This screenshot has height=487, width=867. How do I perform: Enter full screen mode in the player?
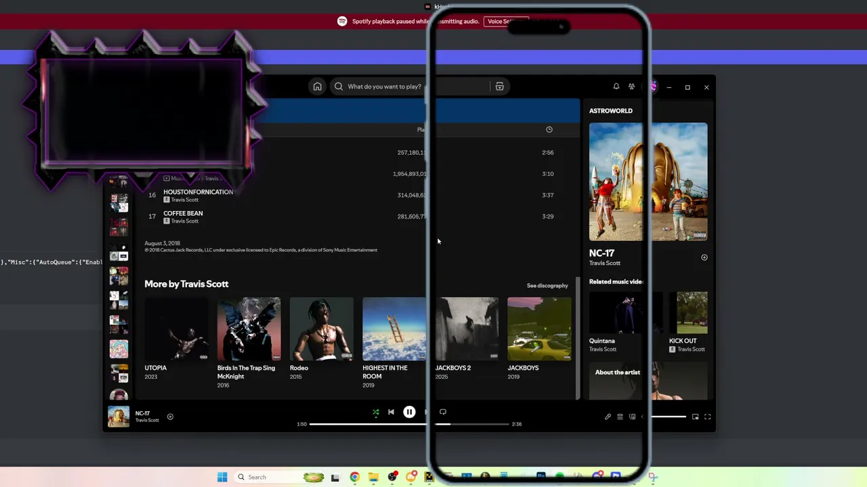point(707,417)
